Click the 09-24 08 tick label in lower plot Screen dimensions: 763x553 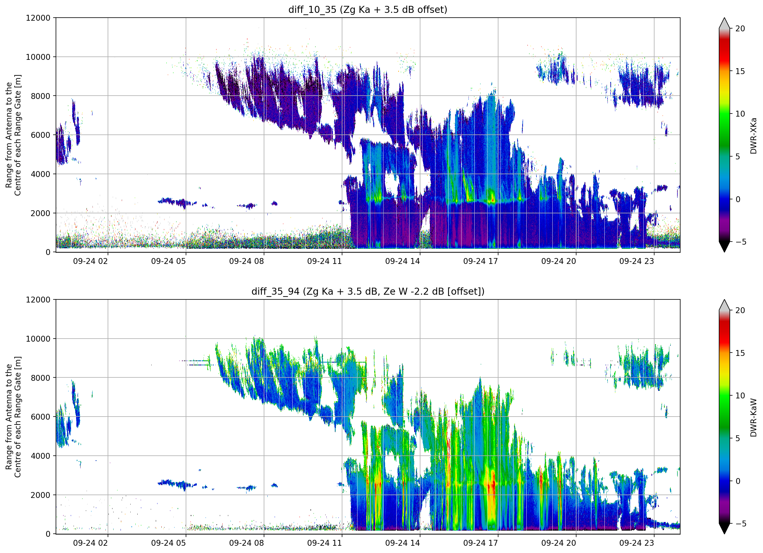point(246,543)
